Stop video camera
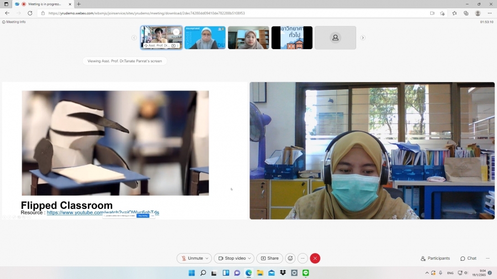Viewport: 497px width, 279px height. pyautogui.click(x=232, y=258)
